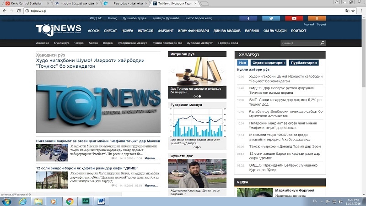Open БМТ: Сатҳи таваррум headline

click(x=285, y=102)
